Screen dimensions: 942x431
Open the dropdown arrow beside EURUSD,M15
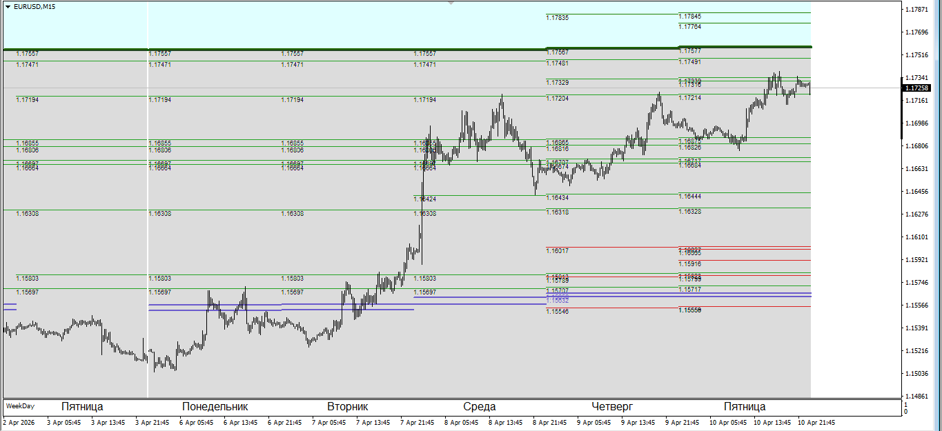(x=8, y=6)
